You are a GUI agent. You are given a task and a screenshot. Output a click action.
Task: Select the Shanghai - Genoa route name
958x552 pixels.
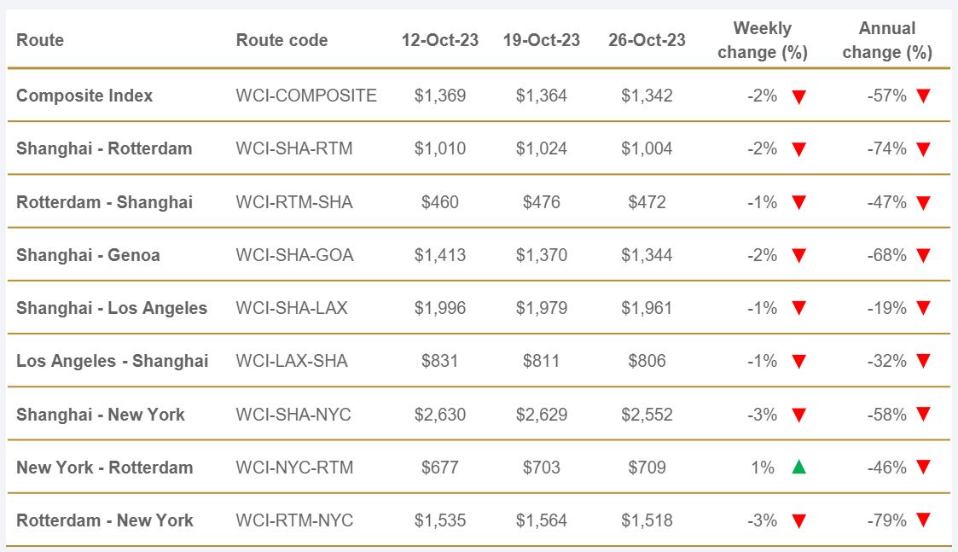(x=88, y=255)
